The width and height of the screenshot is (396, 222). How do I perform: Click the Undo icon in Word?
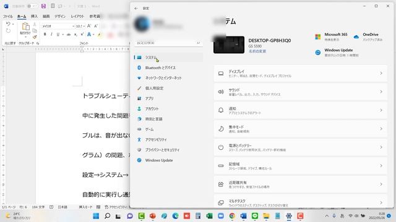pyautogui.click(x=8, y=24)
